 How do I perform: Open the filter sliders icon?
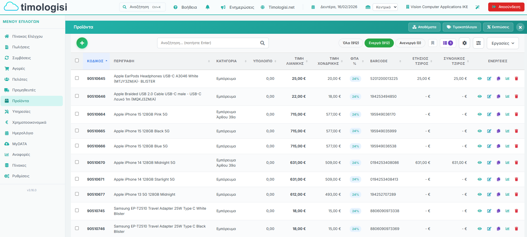coord(478,43)
